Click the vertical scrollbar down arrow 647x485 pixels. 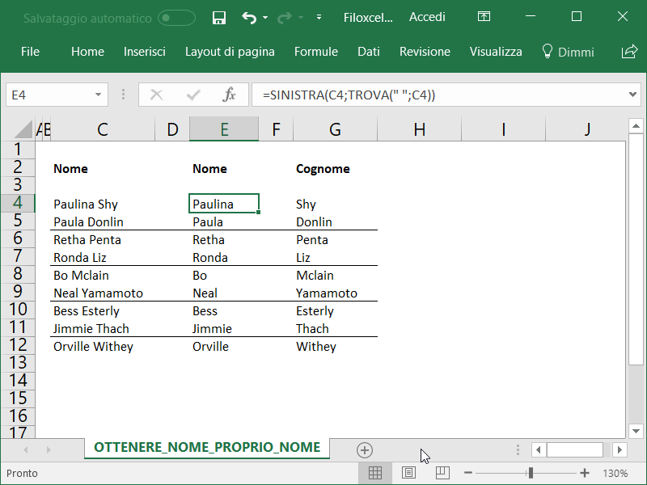point(636,432)
